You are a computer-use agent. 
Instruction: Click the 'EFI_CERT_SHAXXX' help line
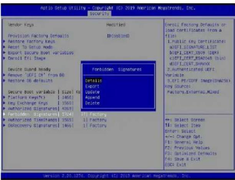pyautogui.click(x=190, y=64)
